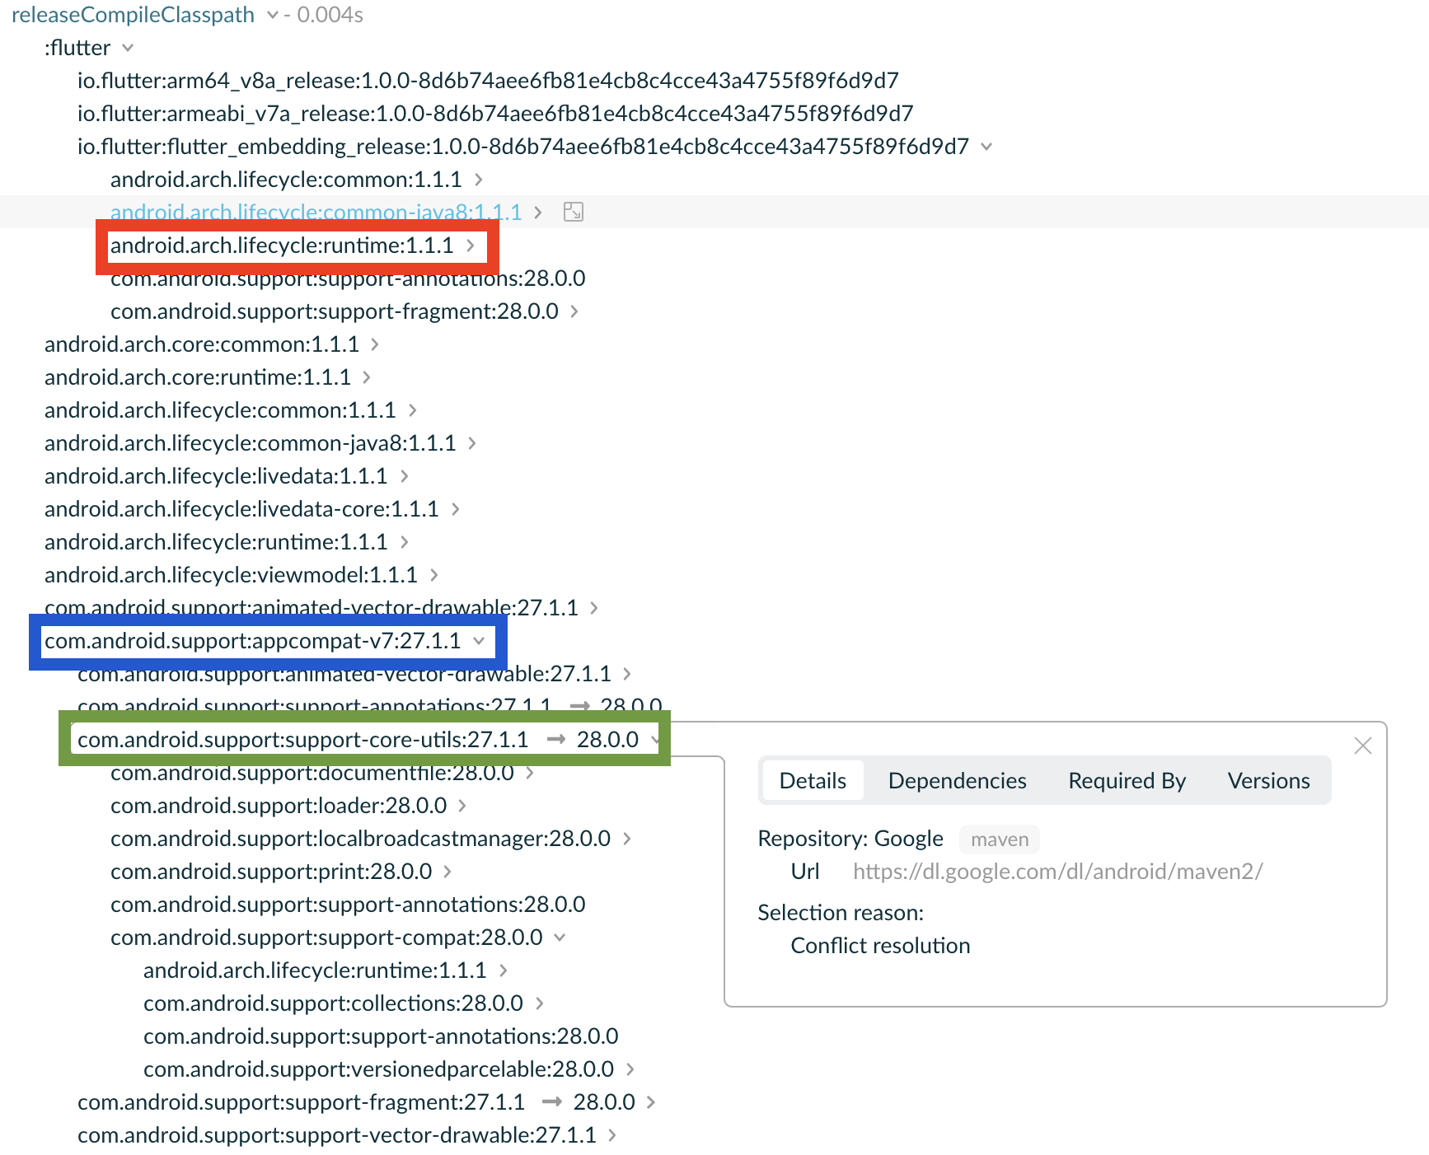Expand com.android.support:support-fragment:28.0.0
Image resolution: width=1429 pixels, height=1155 pixels.
point(574,311)
